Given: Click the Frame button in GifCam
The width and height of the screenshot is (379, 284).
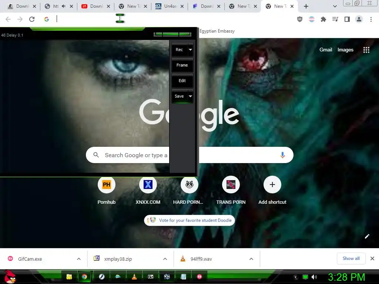Looking at the screenshot, I should pos(182,65).
